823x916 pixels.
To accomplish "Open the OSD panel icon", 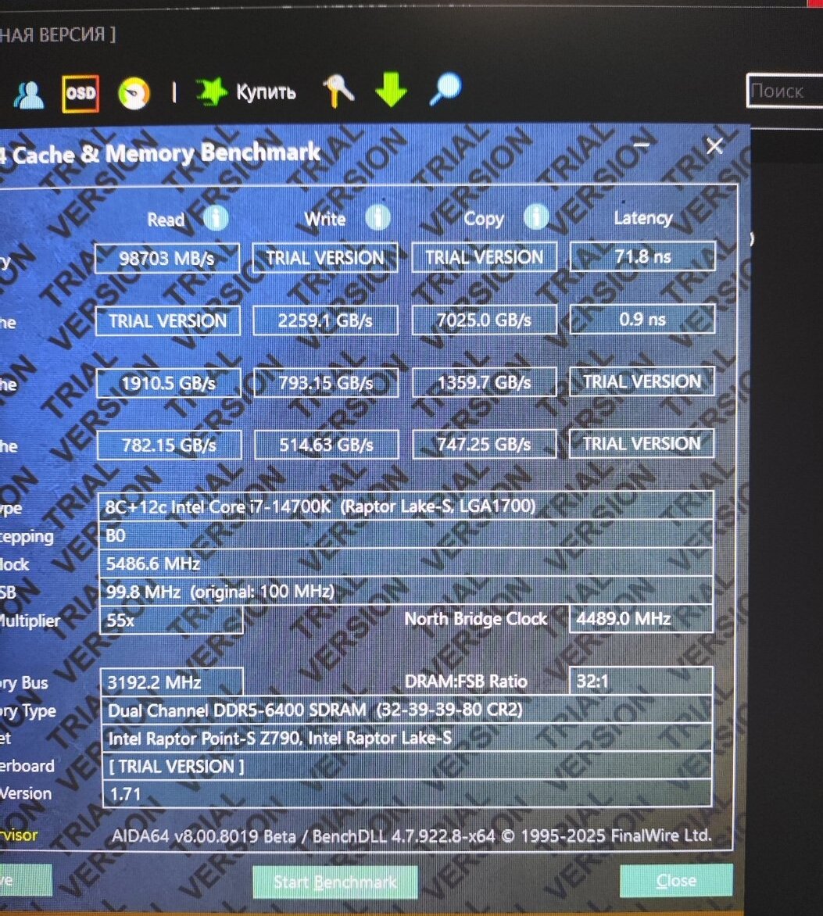I will tap(80, 95).
